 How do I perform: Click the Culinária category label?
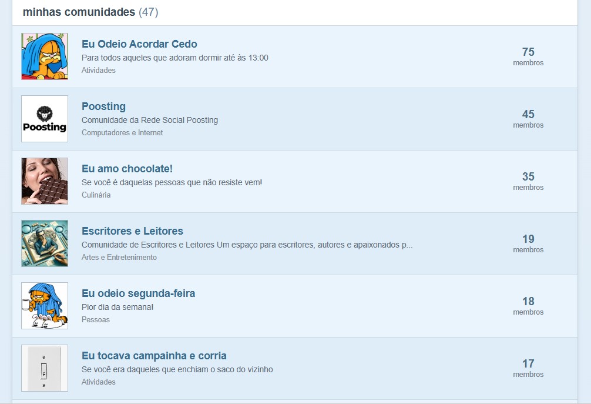96,195
